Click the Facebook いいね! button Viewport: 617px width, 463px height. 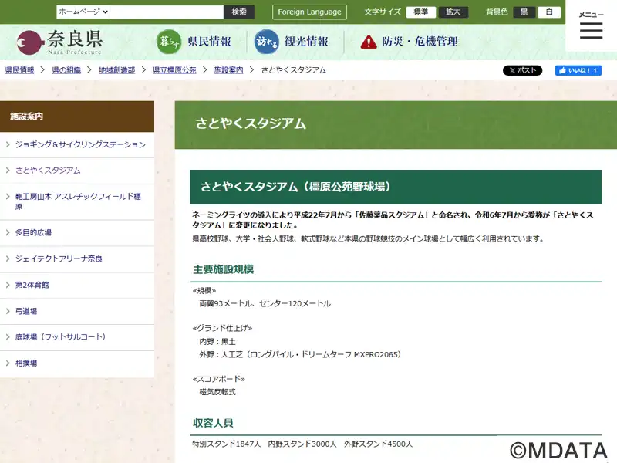click(x=578, y=70)
